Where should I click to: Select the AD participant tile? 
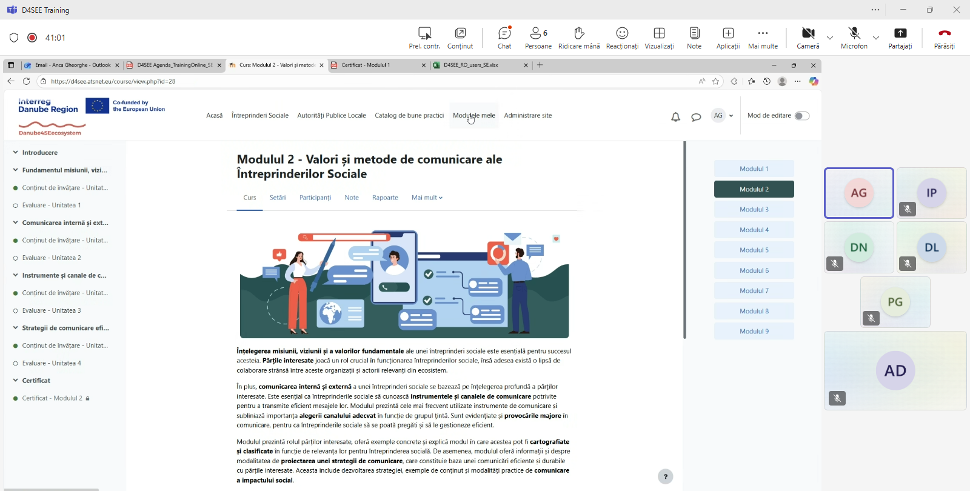(x=895, y=370)
